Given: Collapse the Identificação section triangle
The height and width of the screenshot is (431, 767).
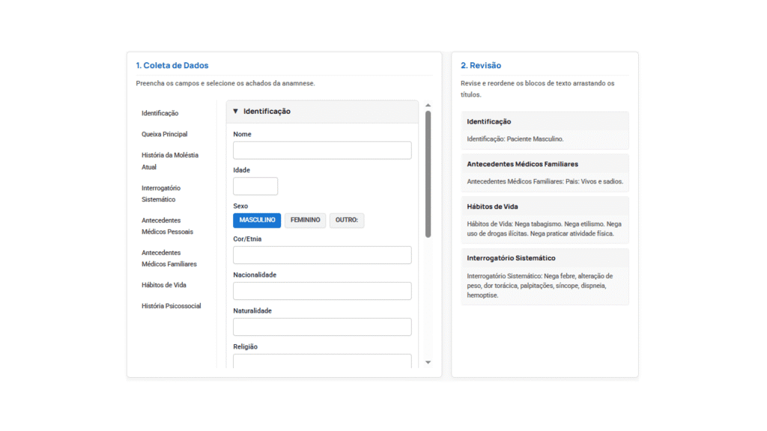Looking at the screenshot, I should 236,111.
